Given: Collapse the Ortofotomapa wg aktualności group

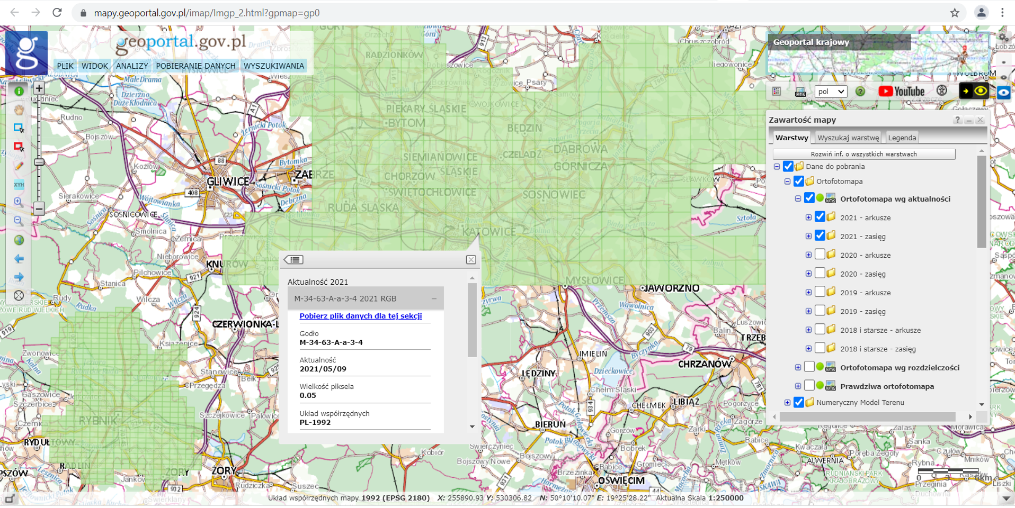Looking at the screenshot, I should pos(798,199).
